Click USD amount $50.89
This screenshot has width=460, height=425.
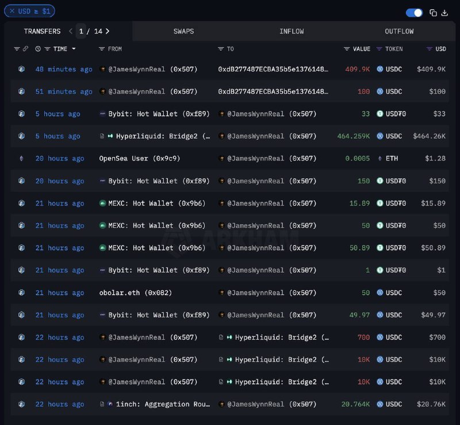pyautogui.click(x=433, y=248)
